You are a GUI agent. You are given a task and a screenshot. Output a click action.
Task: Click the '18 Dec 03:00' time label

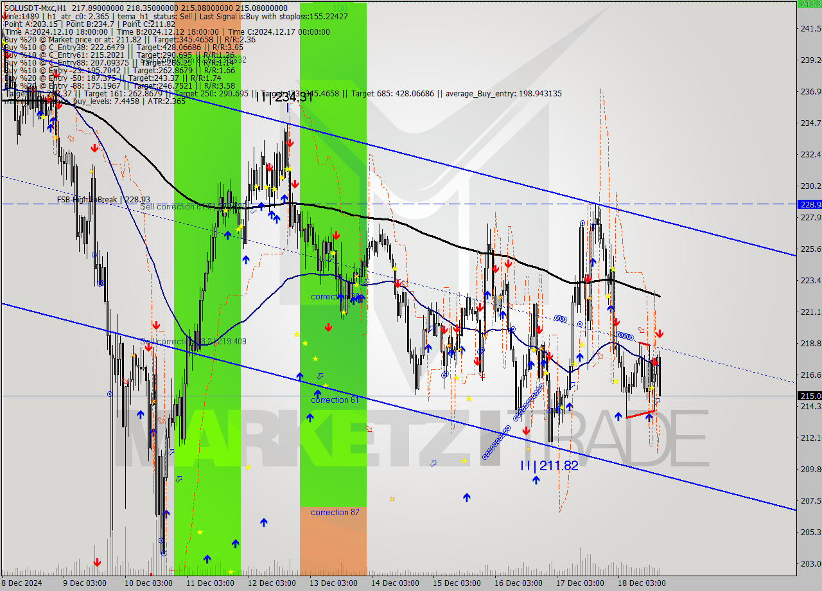pyautogui.click(x=641, y=583)
